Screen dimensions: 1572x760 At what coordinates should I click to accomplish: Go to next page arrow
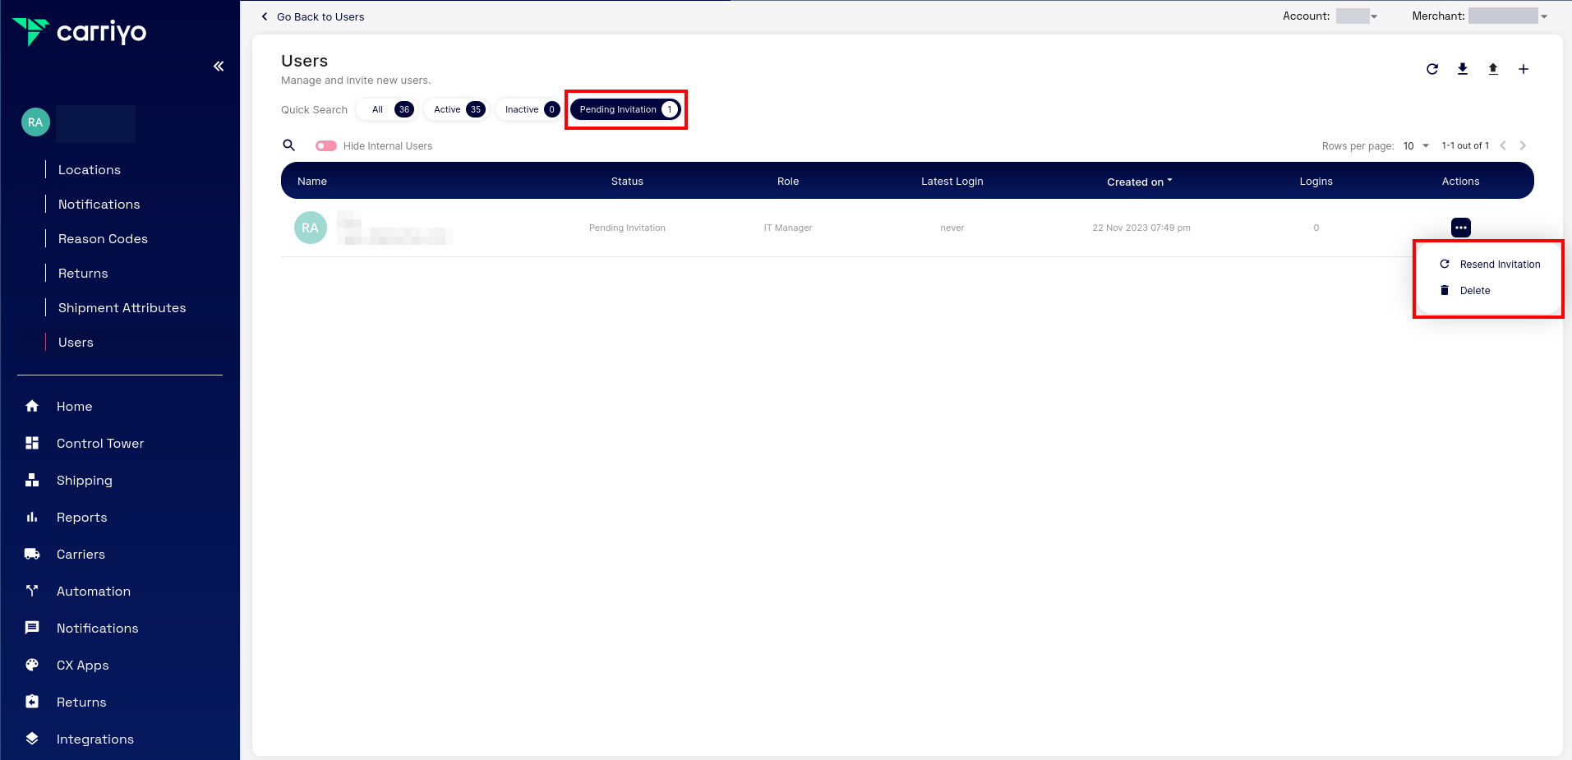(x=1523, y=145)
